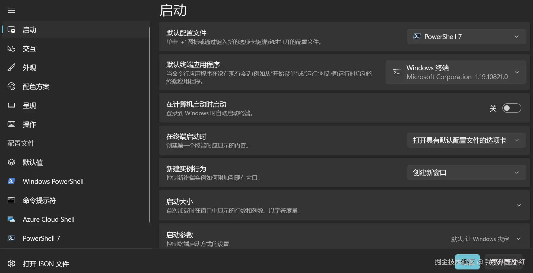The image size is (533, 273).
Task: Open the 默认值 profile defaults page
Action: pyautogui.click(x=76, y=162)
